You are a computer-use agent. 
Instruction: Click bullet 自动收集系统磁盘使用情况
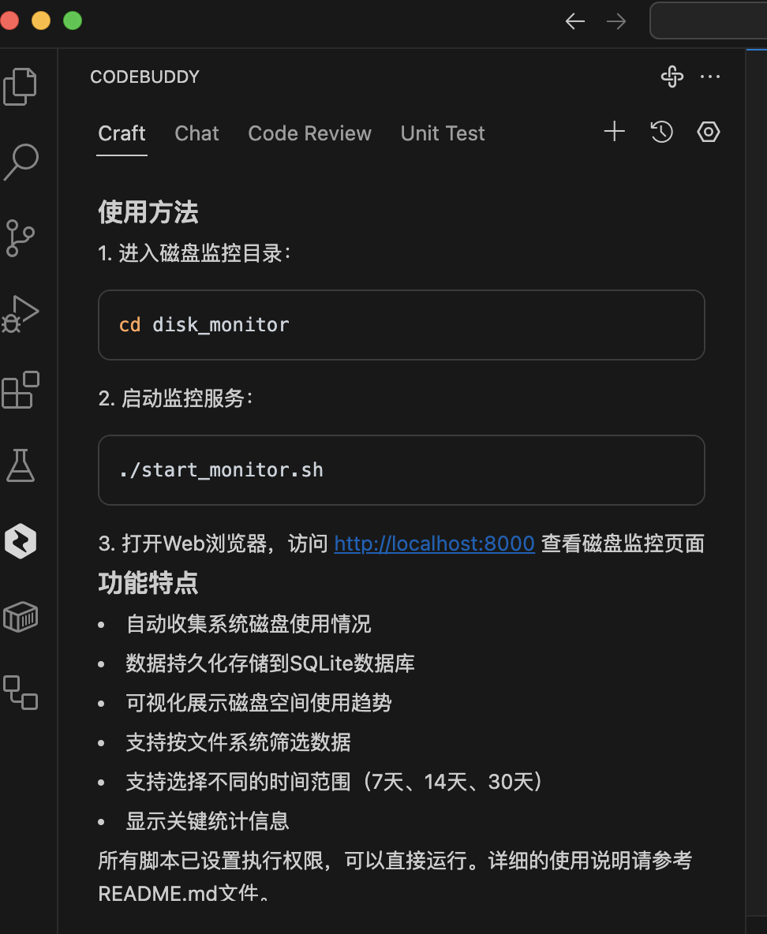249,624
